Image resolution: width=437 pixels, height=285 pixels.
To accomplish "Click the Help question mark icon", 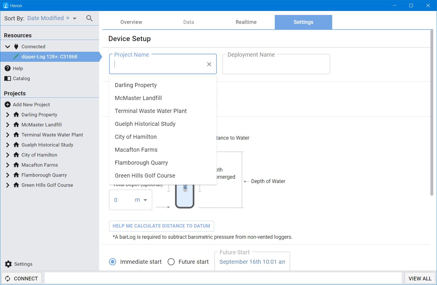I will (x=8, y=68).
